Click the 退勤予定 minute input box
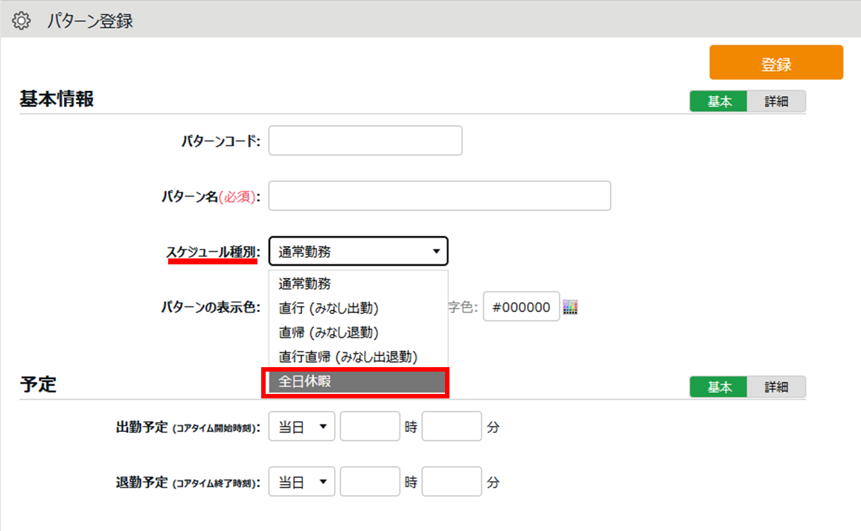Viewport: 861px width, 531px height. 452,482
